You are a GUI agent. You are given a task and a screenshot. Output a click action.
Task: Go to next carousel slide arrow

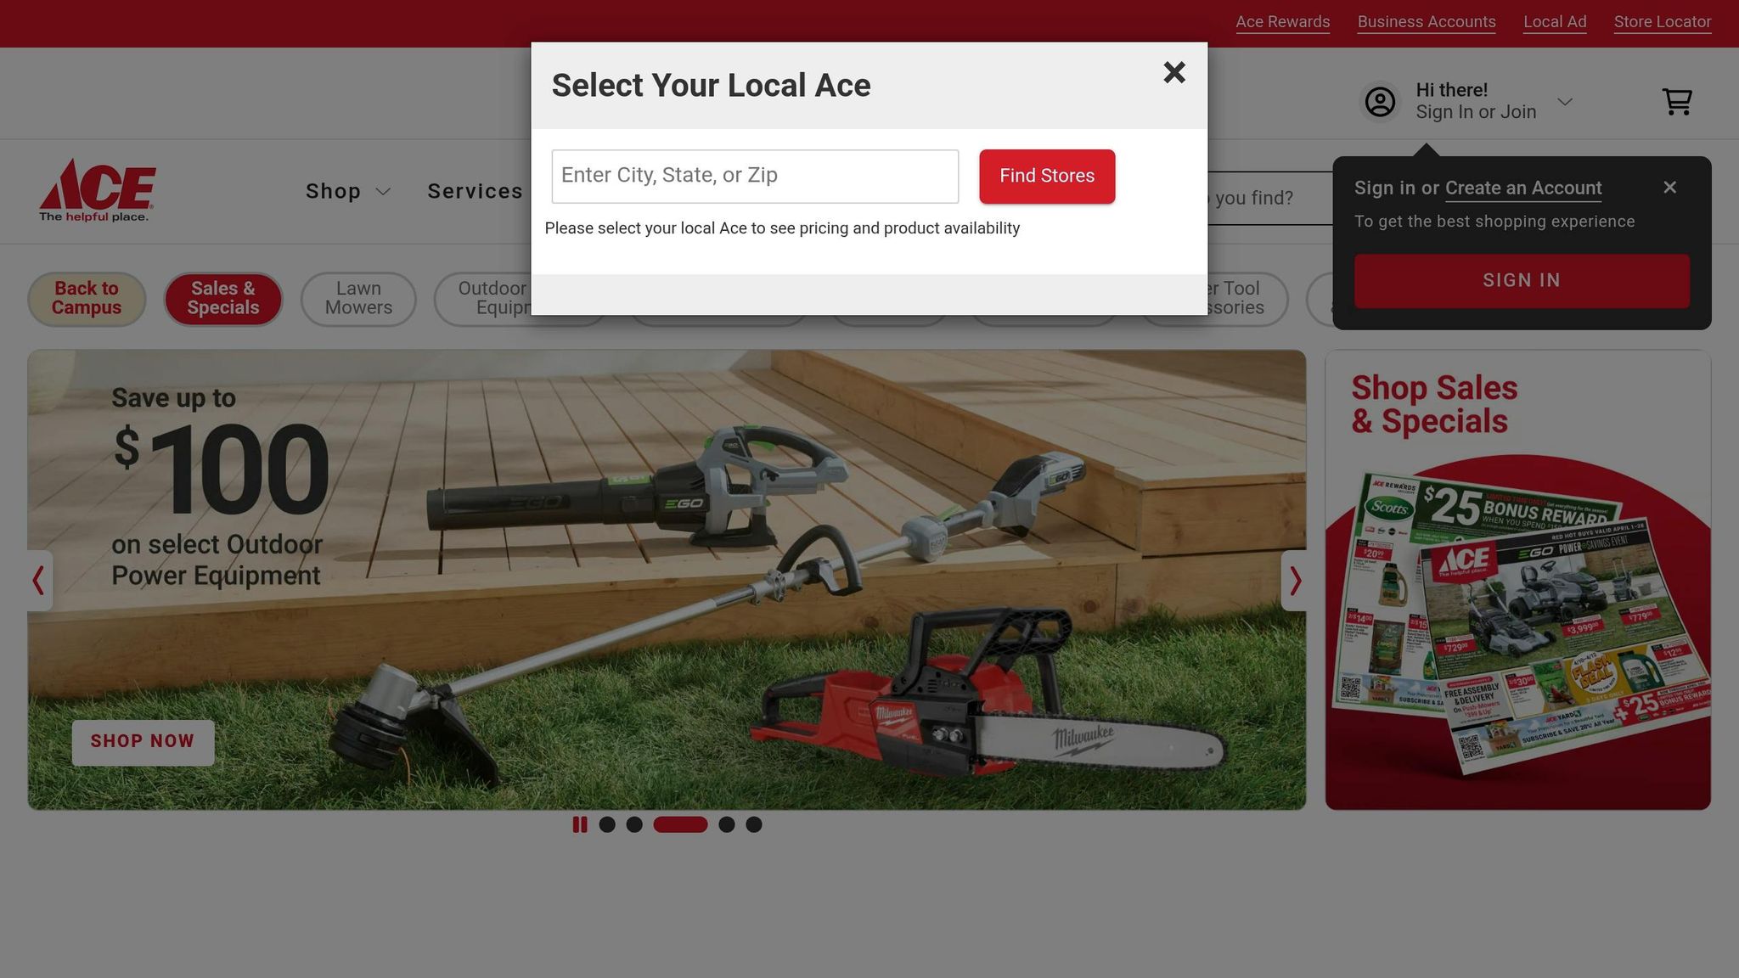[1294, 581]
